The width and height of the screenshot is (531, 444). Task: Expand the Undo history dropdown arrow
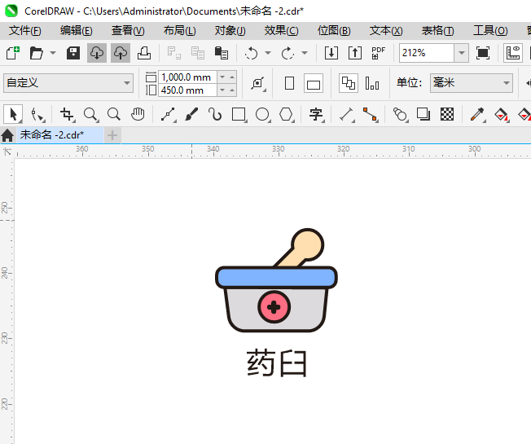[x=268, y=53]
